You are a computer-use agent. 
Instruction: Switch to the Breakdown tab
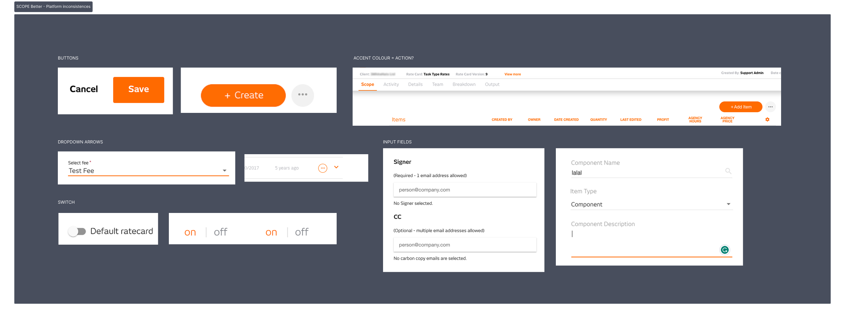(x=464, y=84)
